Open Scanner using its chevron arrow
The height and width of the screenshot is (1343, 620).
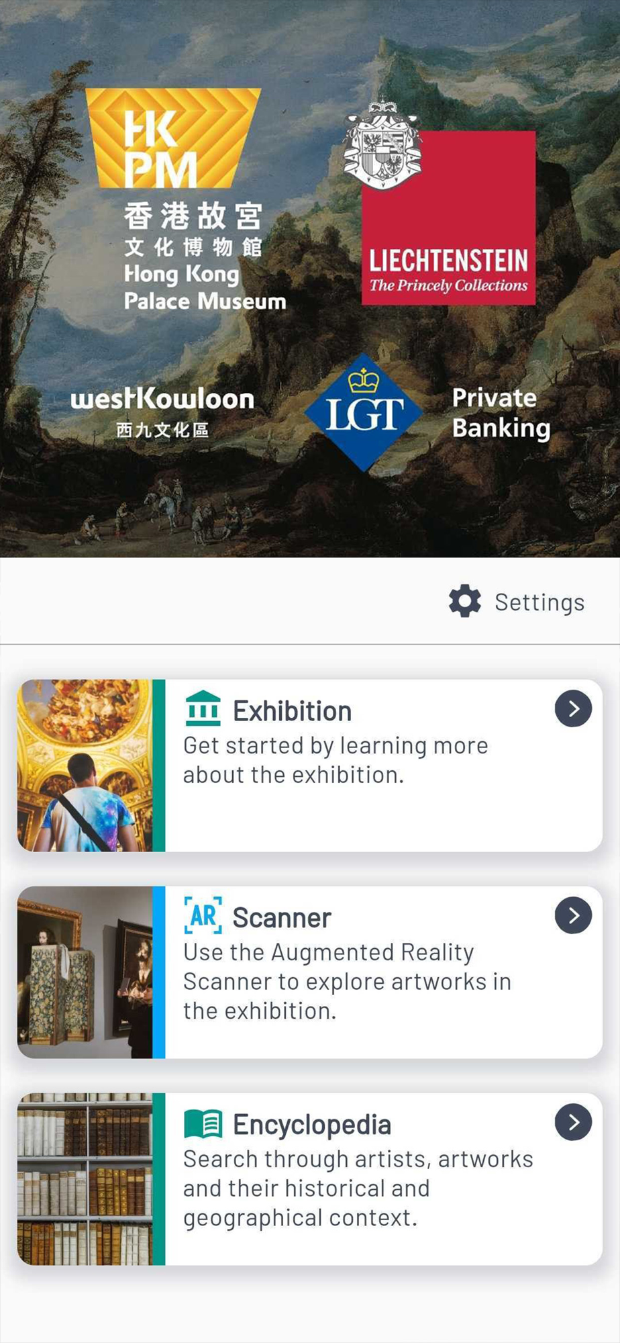pyautogui.click(x=573, y=915)
